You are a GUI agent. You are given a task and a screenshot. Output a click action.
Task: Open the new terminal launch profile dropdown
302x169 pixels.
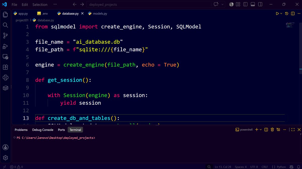click(261, 130)
